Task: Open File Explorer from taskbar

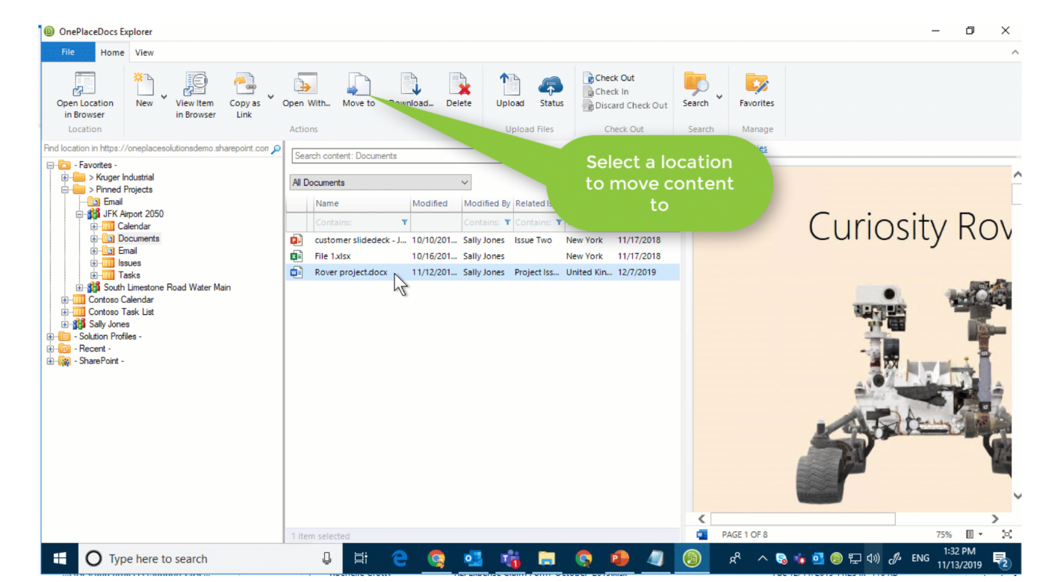Action: pos(547,558)
